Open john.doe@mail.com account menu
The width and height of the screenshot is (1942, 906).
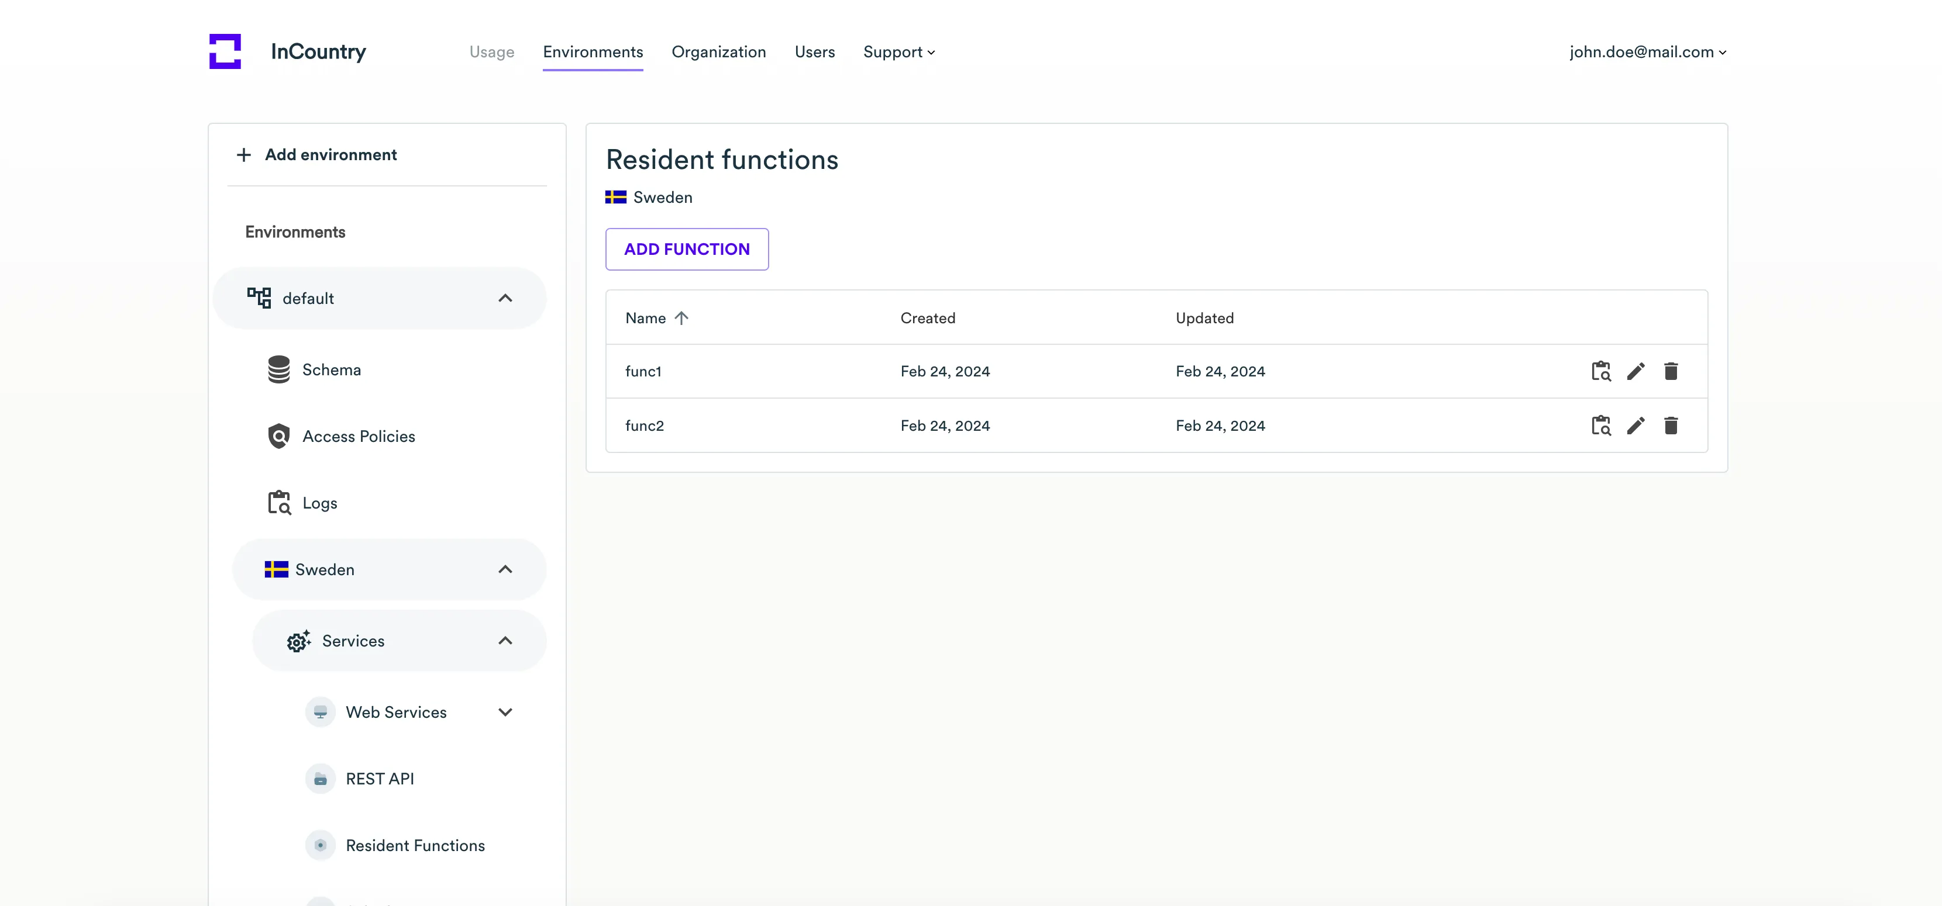[x=1647, y=52]
